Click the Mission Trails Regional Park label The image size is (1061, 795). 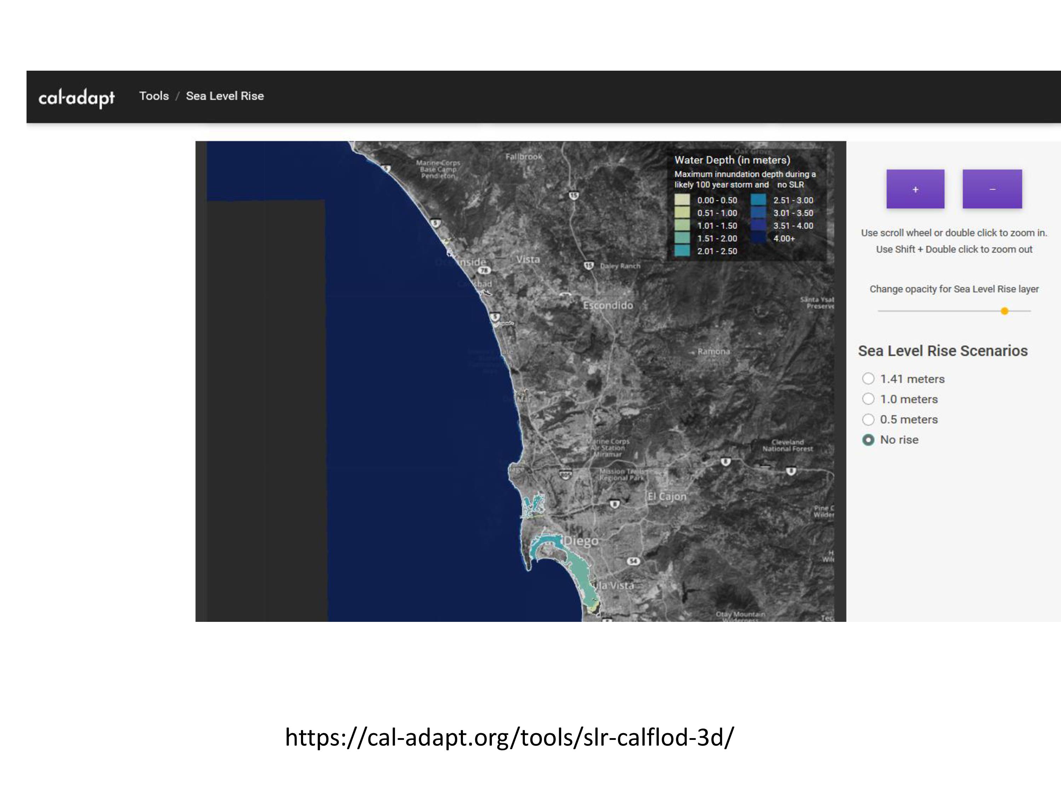[x=622, y=475]
